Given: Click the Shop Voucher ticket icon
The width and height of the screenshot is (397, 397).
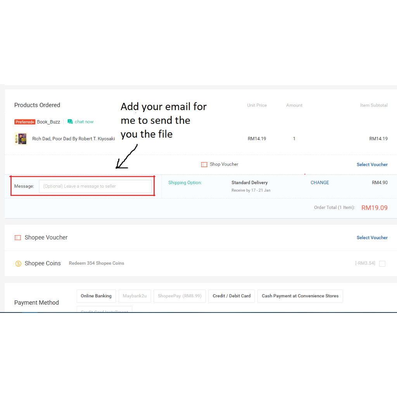Looking at the screenshot, I should tap(204, 164).
